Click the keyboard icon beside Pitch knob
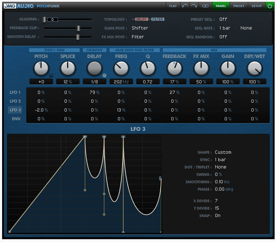Screen dimensions: 276x242 (51, 75)
